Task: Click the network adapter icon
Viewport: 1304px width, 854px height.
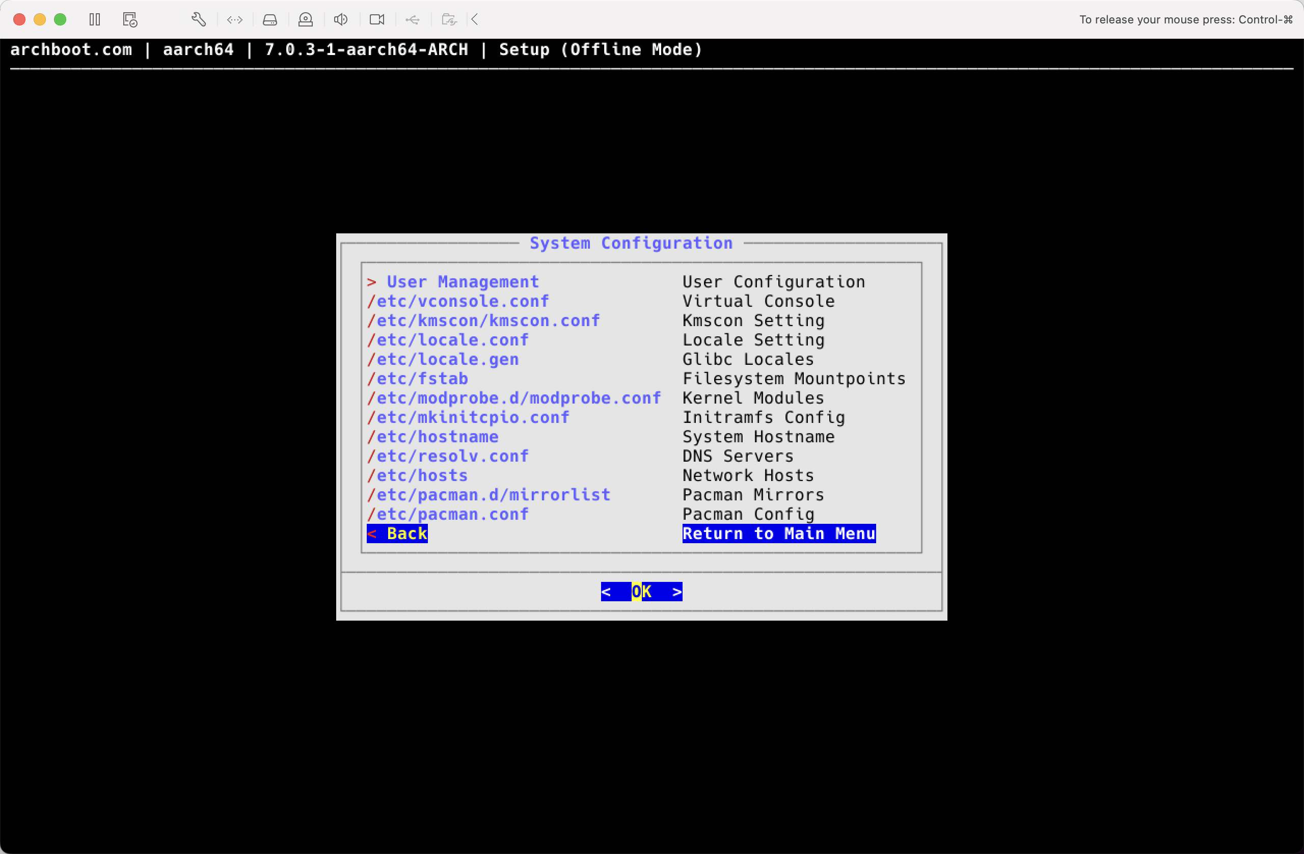Action: coord(234,20)
